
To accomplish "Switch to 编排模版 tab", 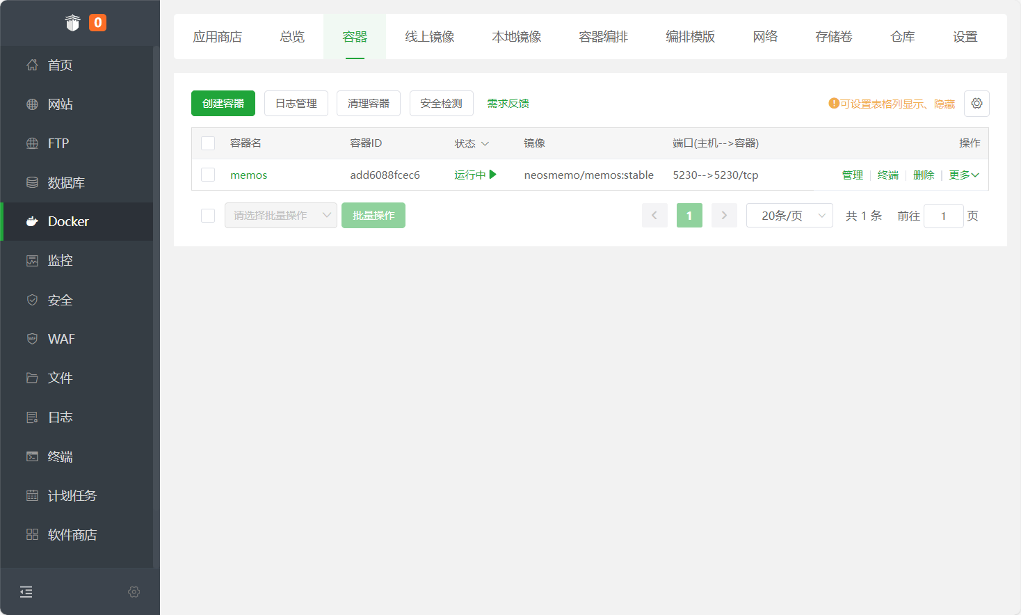I will 691,37.
